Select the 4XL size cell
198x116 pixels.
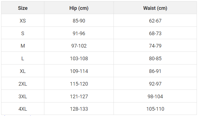coord(23,108)
